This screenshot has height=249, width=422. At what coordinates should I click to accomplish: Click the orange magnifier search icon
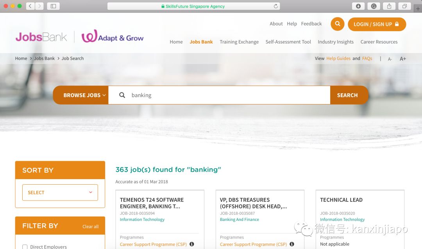(x=337, y=24)
